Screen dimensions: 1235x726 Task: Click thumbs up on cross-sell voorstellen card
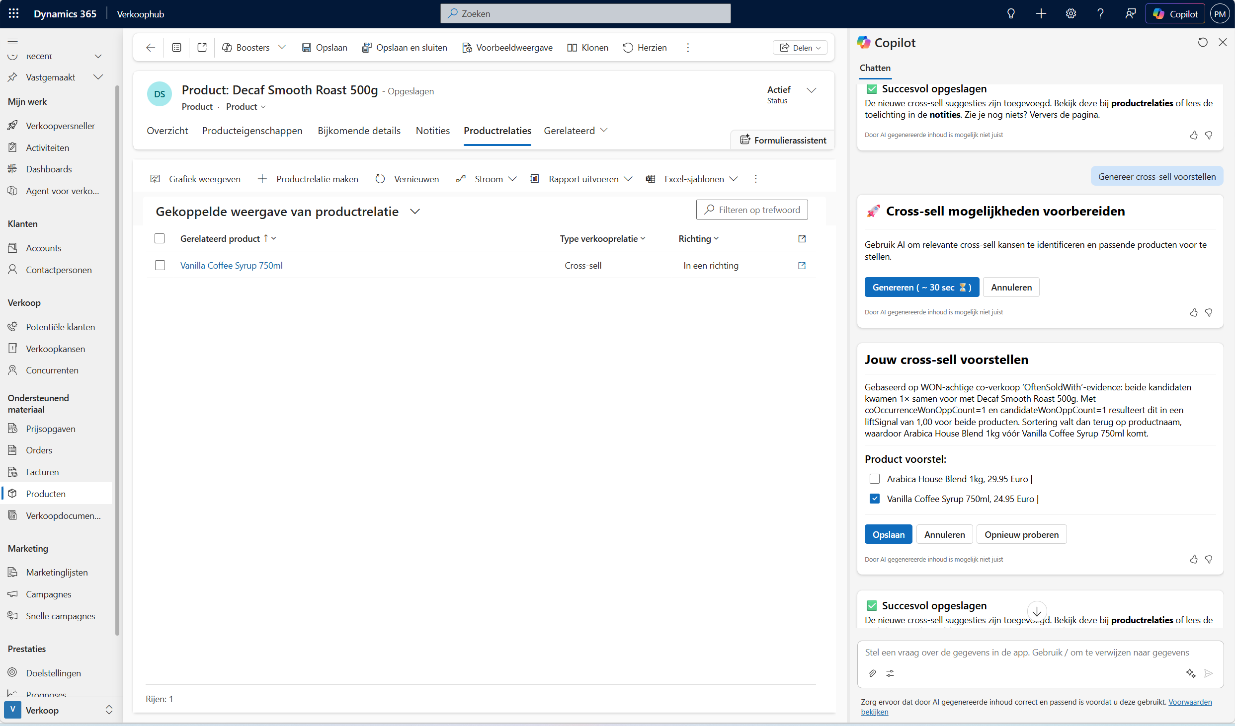click(x=1193, y=559)
